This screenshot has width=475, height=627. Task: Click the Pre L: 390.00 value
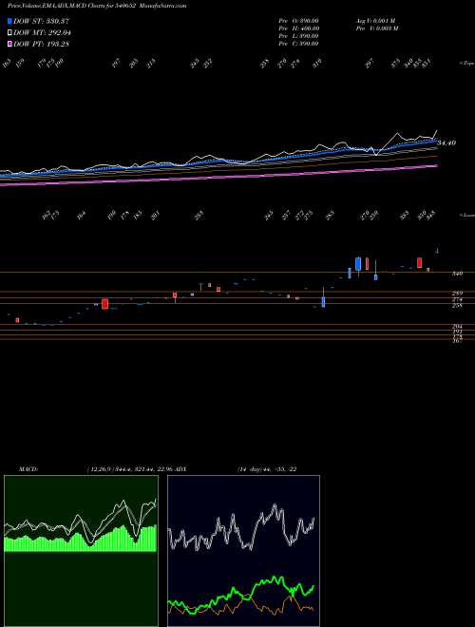pos(298,36)
